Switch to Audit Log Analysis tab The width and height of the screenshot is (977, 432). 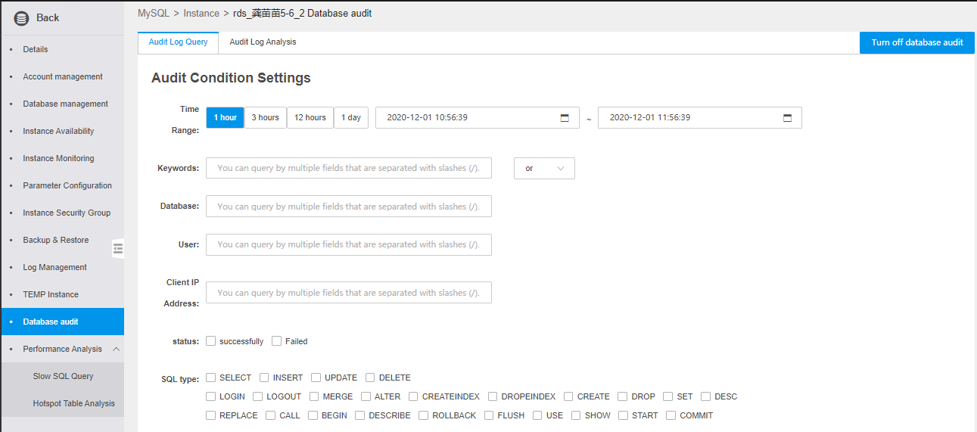coord(263,42)
